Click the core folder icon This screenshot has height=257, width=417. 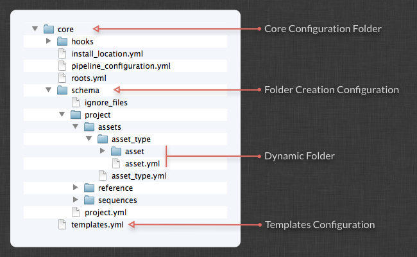[x=48, y=29]
